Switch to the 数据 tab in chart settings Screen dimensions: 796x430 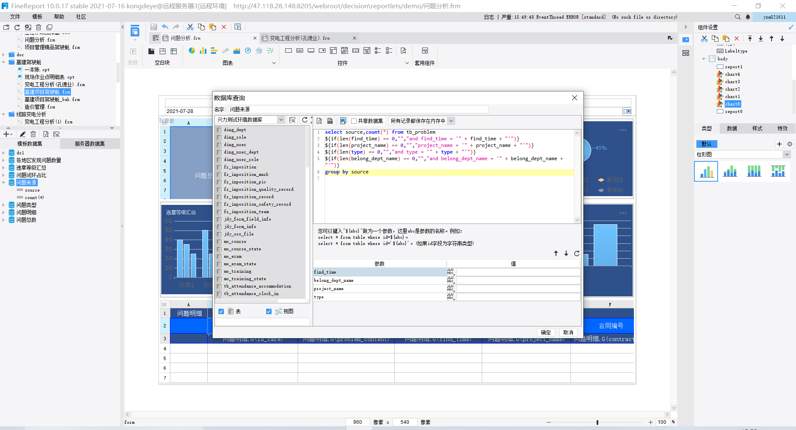coord(732,128)
